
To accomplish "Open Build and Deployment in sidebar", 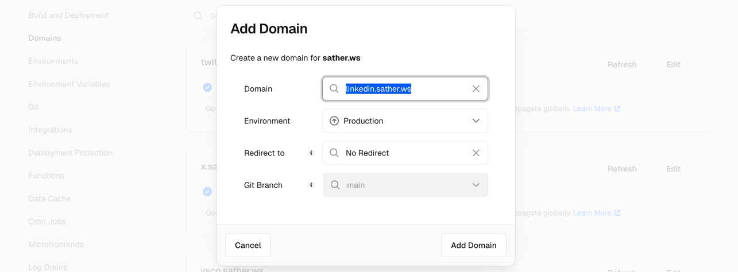I will click(x=68, y=15).
